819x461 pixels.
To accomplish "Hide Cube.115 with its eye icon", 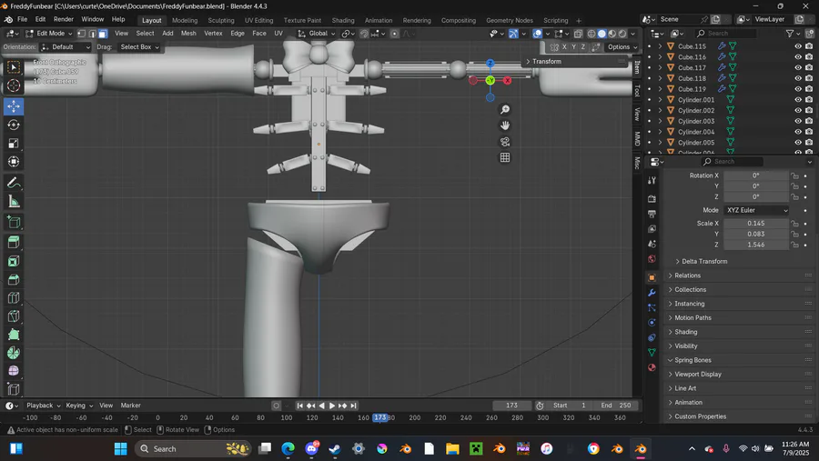I will (x=797, y=46).
